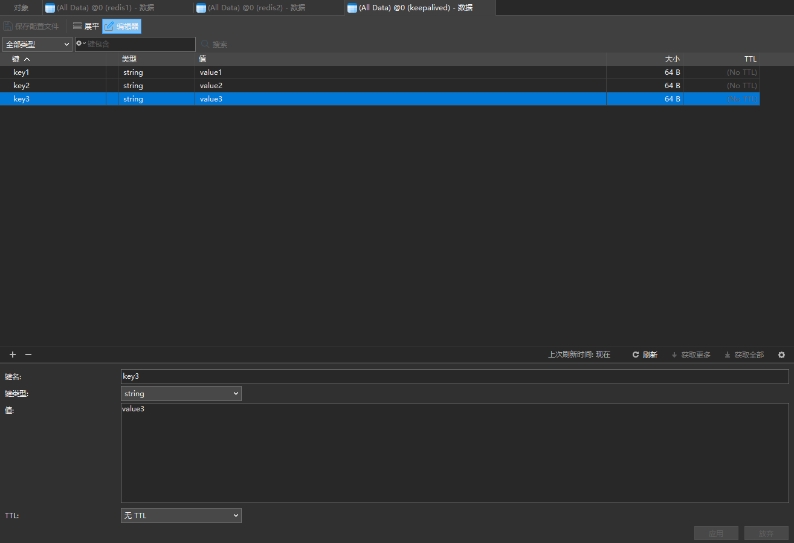Open the 对象 objects tab
The height and width of the screenshot is (543, 794).
pyautogui.click(x=21, y=8)
